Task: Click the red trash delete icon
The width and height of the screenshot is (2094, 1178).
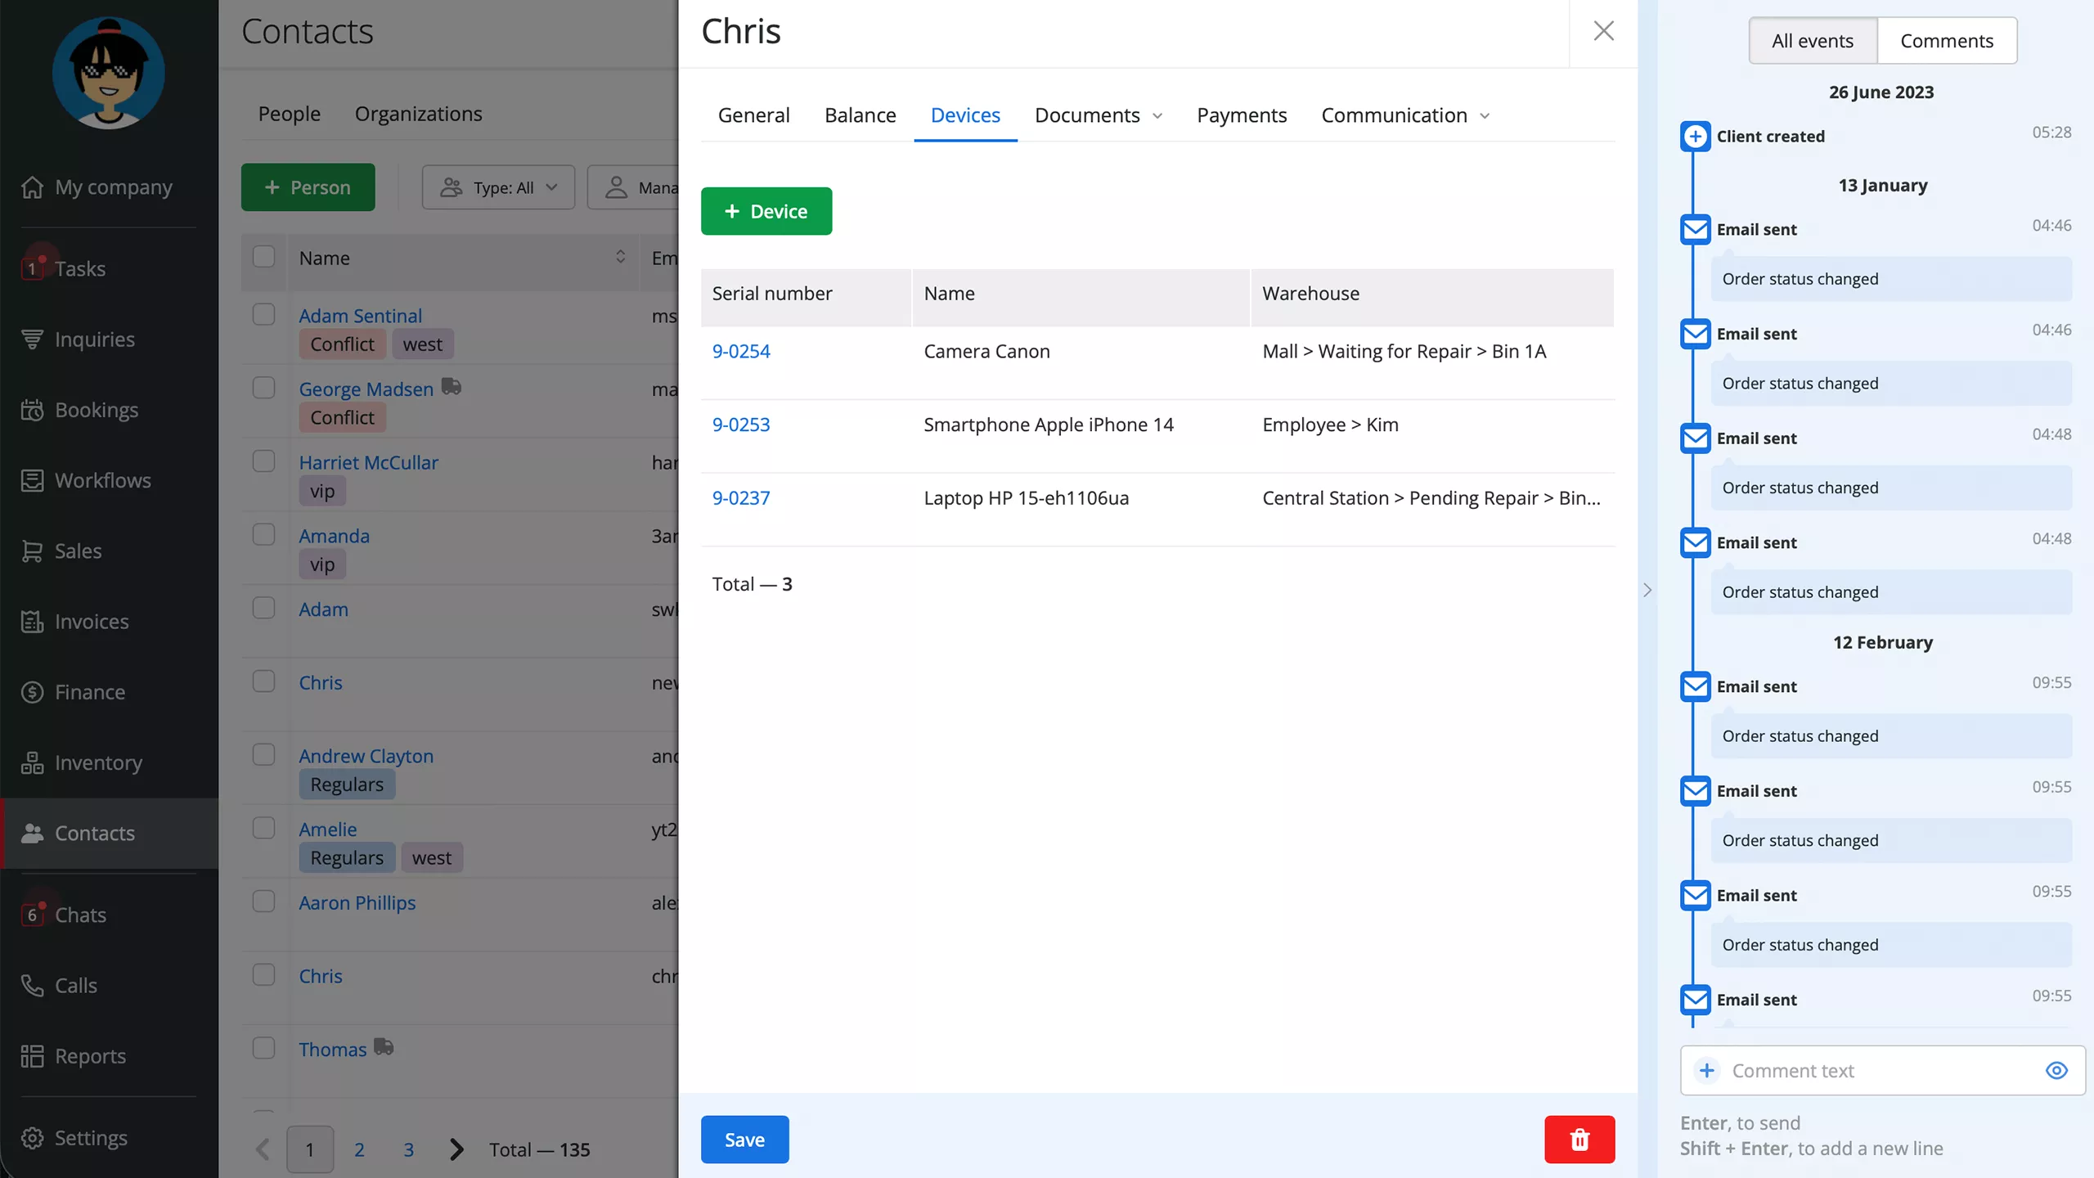Action: click(1579, 1139)
